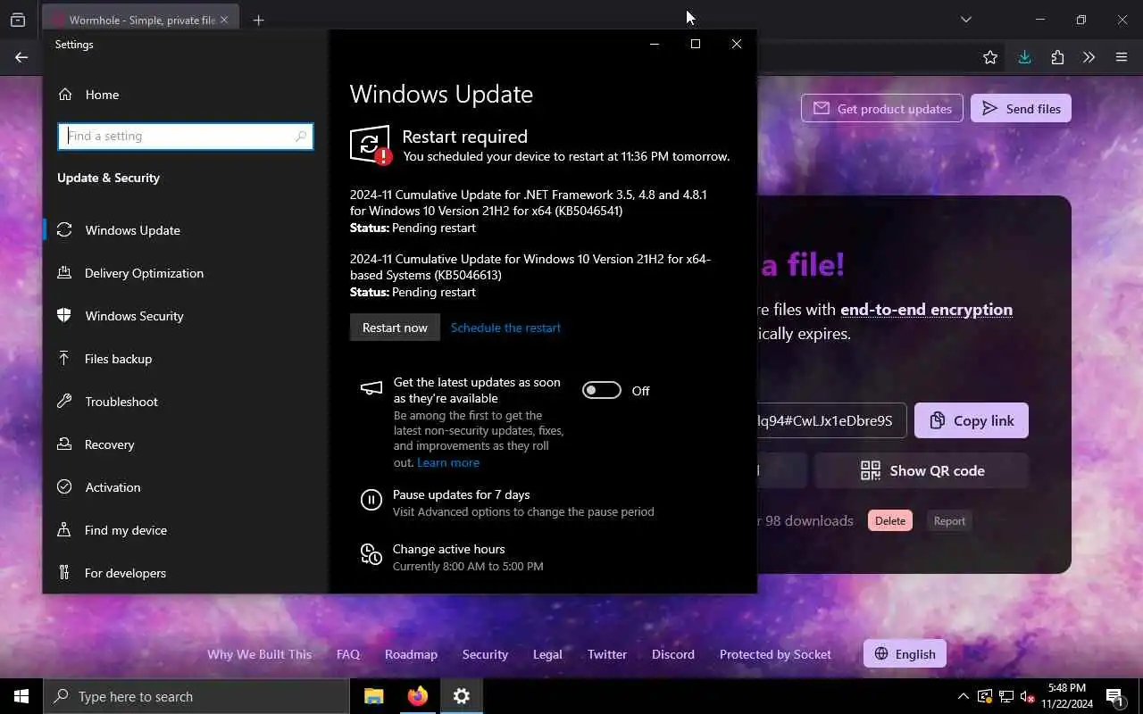Open browser extensions icon
The height and width of the screenshot is (714, 1143).
pos(1057,57)
